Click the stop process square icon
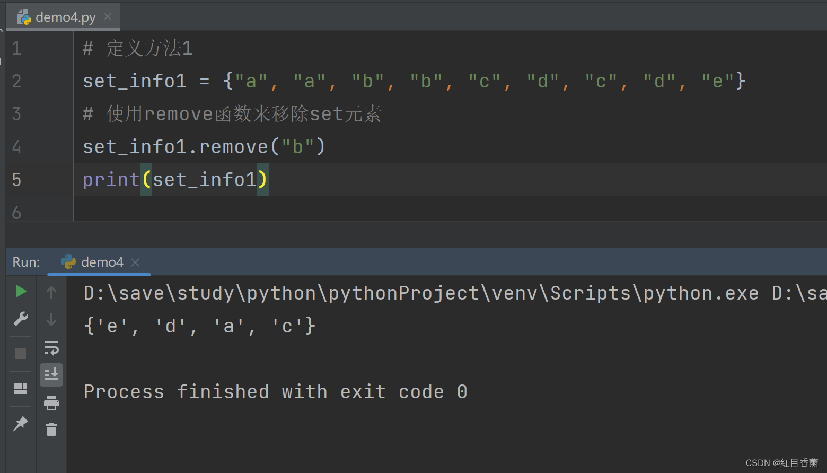 21,354
